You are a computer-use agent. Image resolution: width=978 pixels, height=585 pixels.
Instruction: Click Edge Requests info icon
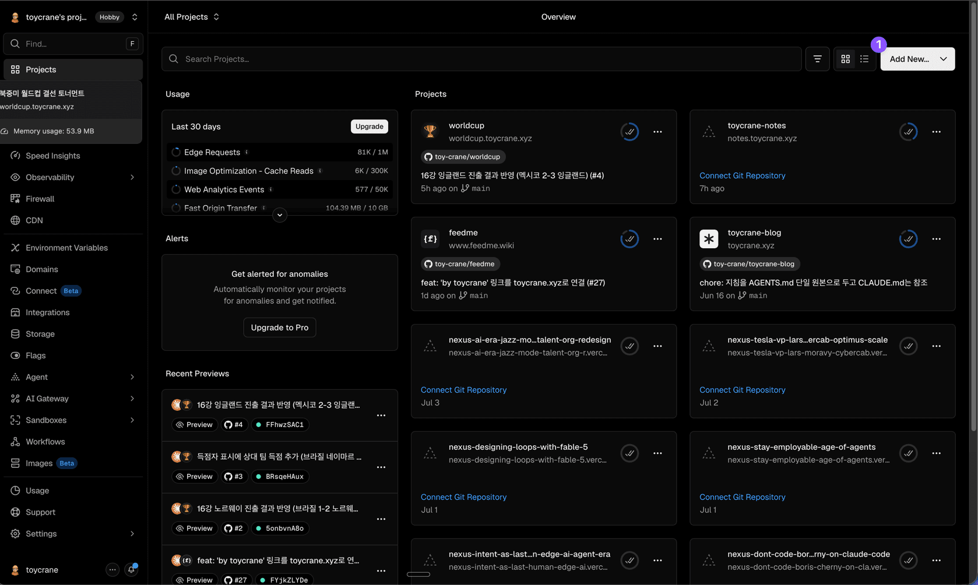[247, 152]
